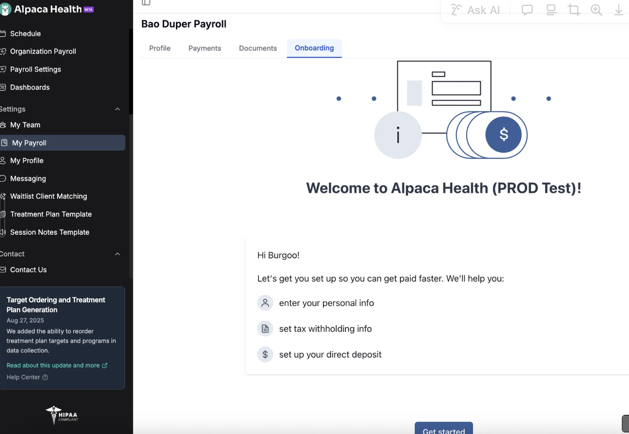
Task: Open My Team page
Action: tap(25, 125)
